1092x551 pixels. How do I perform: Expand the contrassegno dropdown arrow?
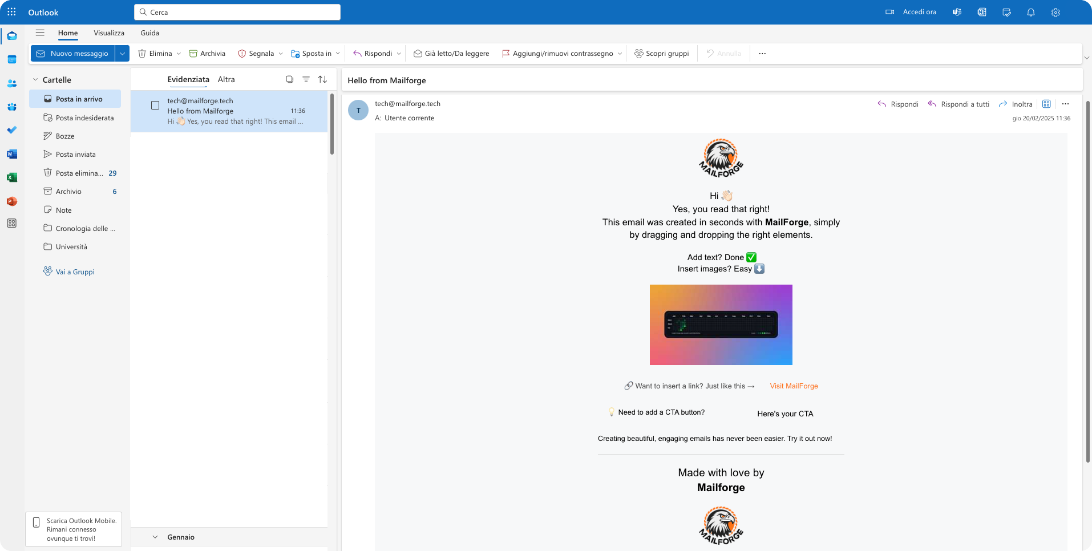[x=620, y=54]
